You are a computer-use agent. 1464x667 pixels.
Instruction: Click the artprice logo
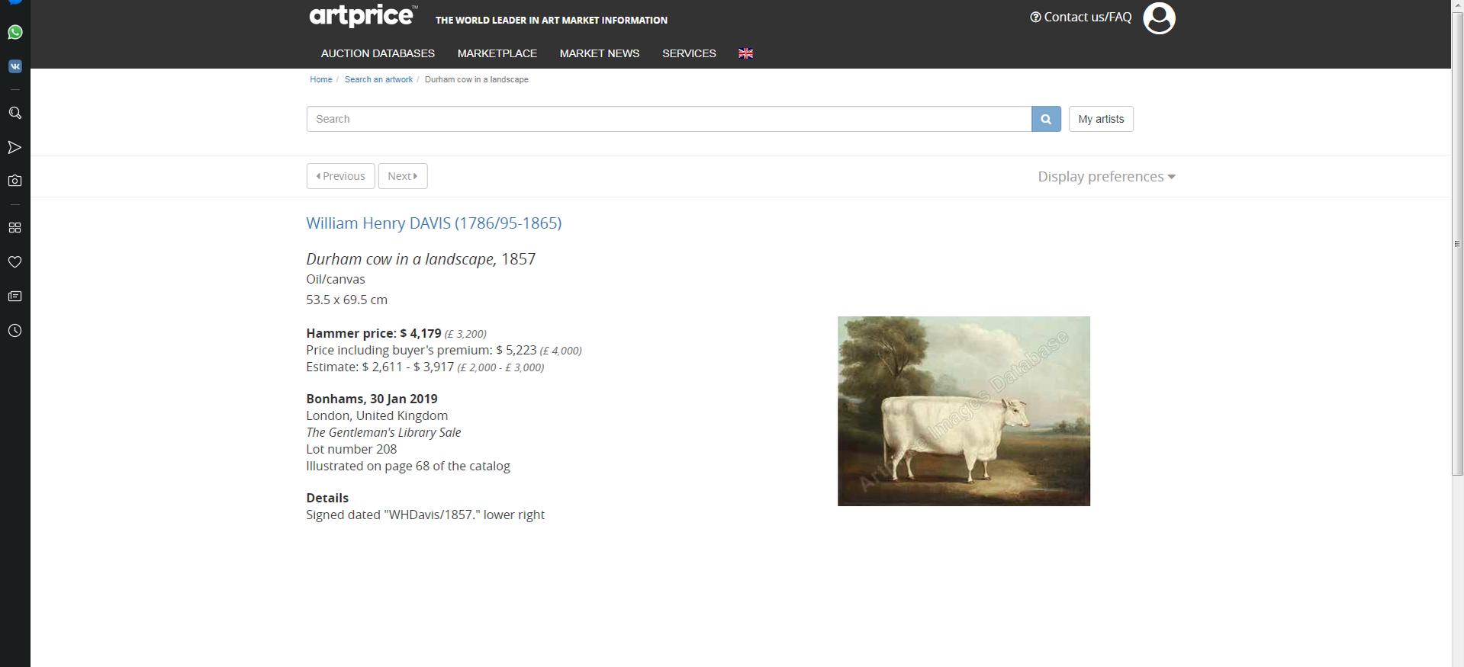(x=363, y=15)
